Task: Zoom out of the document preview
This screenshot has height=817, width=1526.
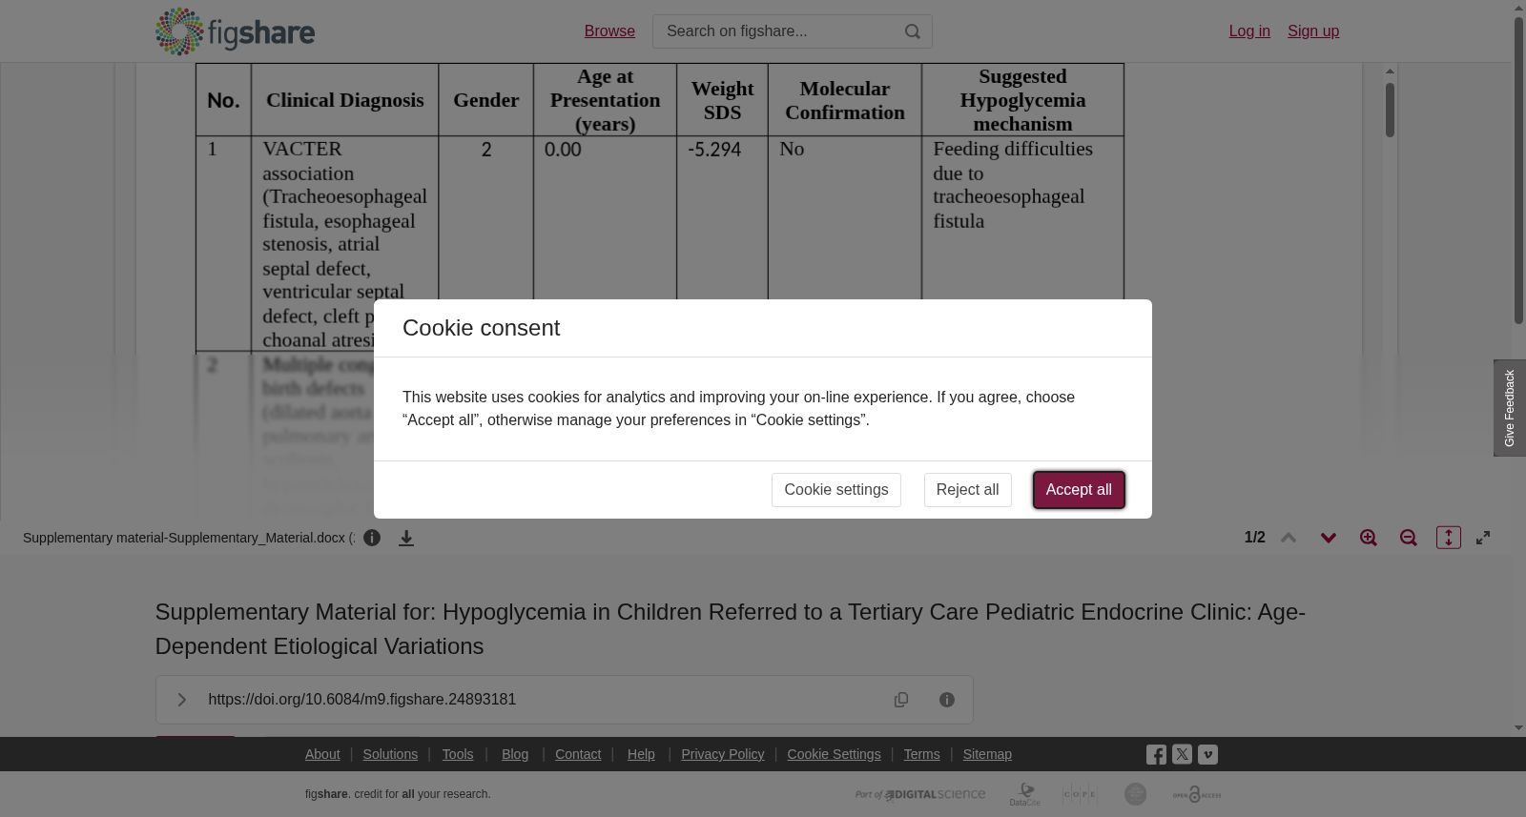Action: (1409, 538)
